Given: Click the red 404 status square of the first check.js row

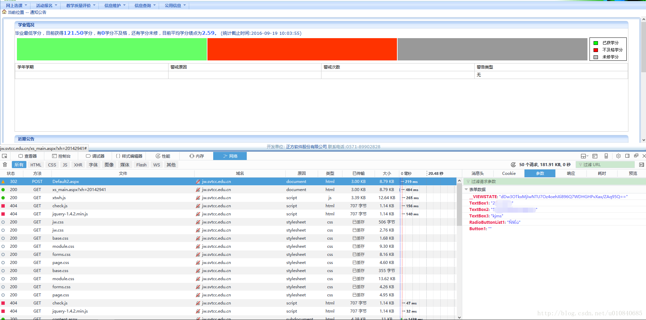Looking at the screenshot, I should [x=3, y=206].
